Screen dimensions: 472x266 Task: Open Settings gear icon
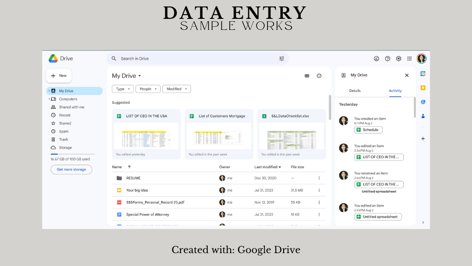point(398,59)
